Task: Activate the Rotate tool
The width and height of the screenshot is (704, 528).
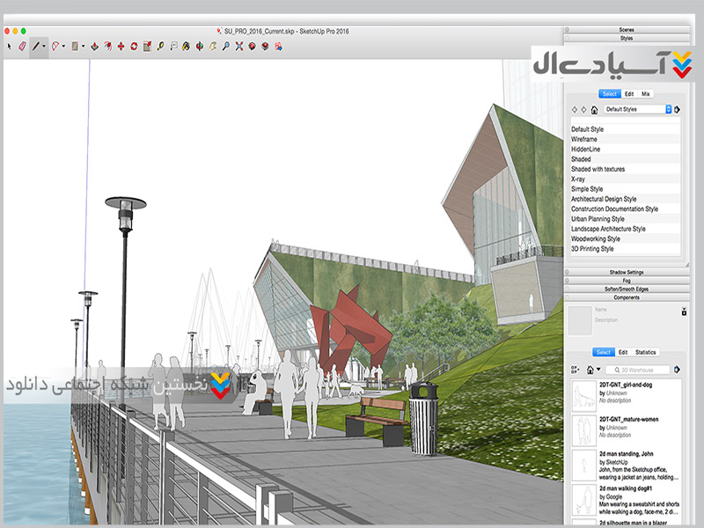Action: 134,45
